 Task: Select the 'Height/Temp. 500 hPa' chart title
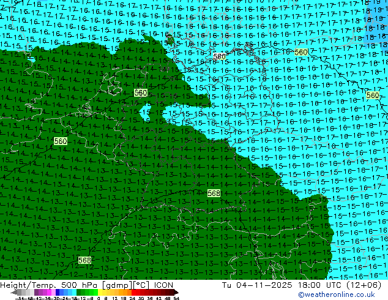pos(49,285)
